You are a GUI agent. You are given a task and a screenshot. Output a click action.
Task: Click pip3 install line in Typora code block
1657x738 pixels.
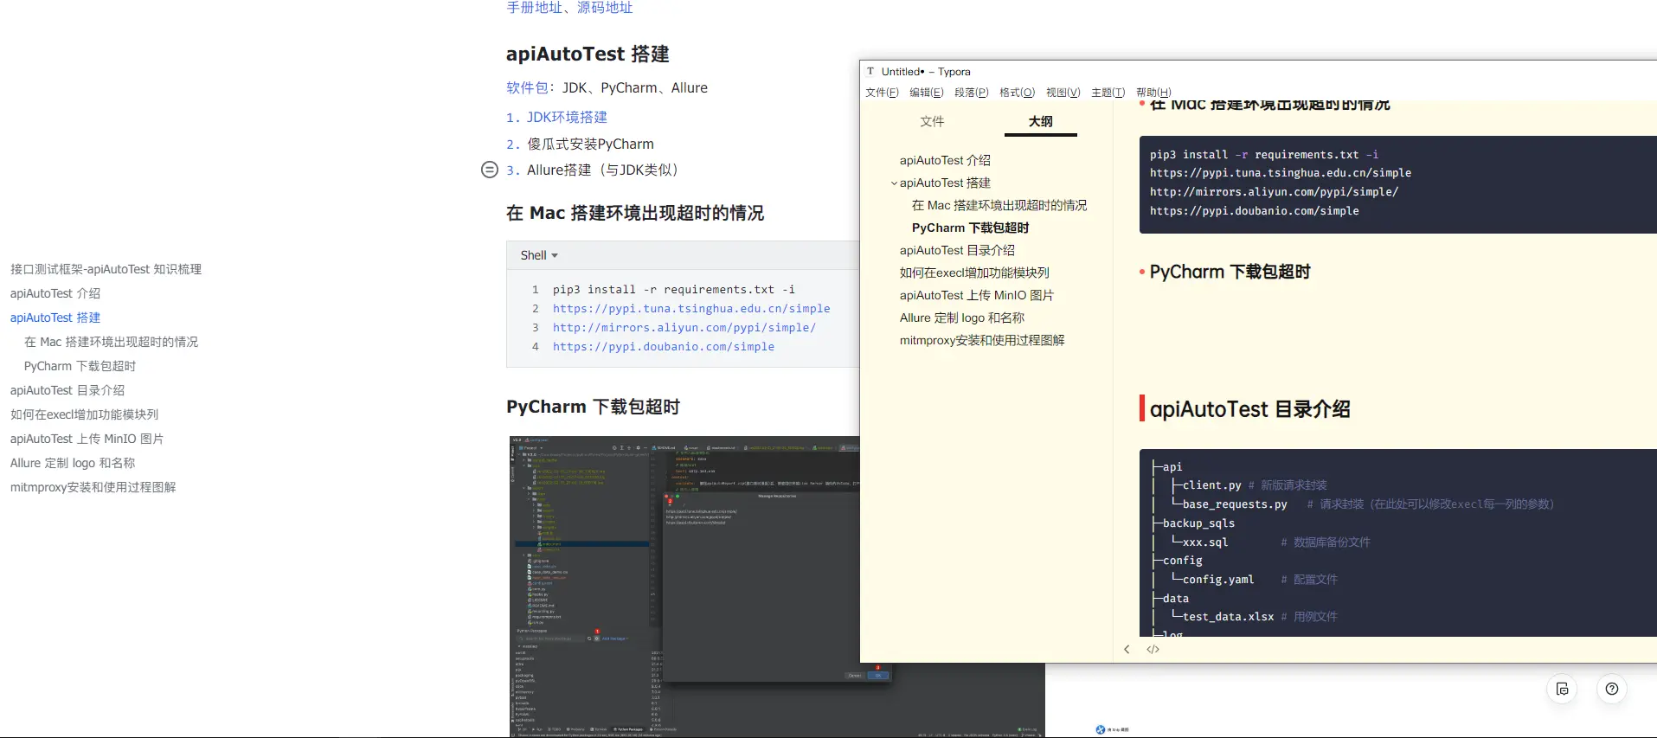click(x=1263, y=155)
